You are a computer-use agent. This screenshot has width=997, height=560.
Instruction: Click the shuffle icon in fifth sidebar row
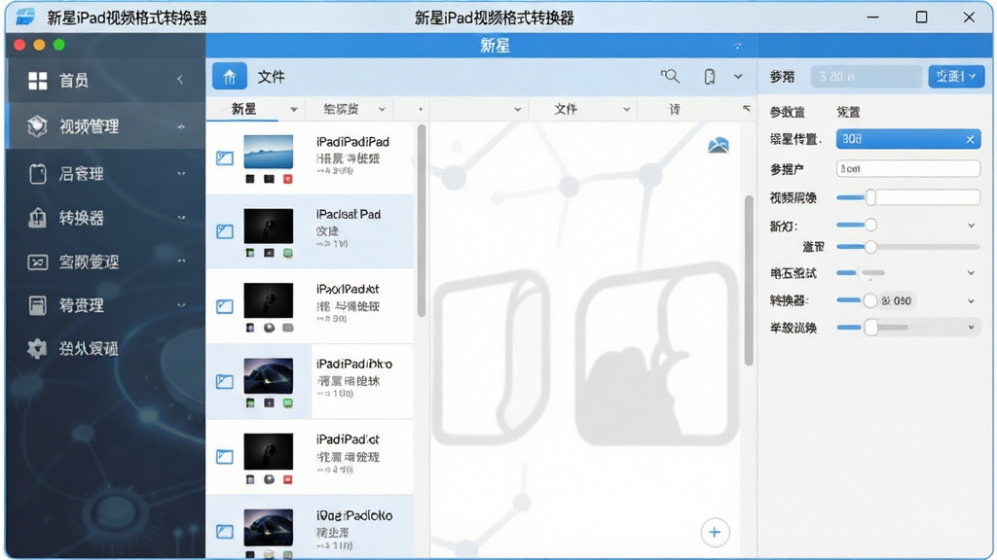[x=38, y=262]
